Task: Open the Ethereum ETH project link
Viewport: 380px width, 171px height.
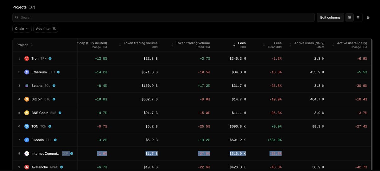Action: 43,72
